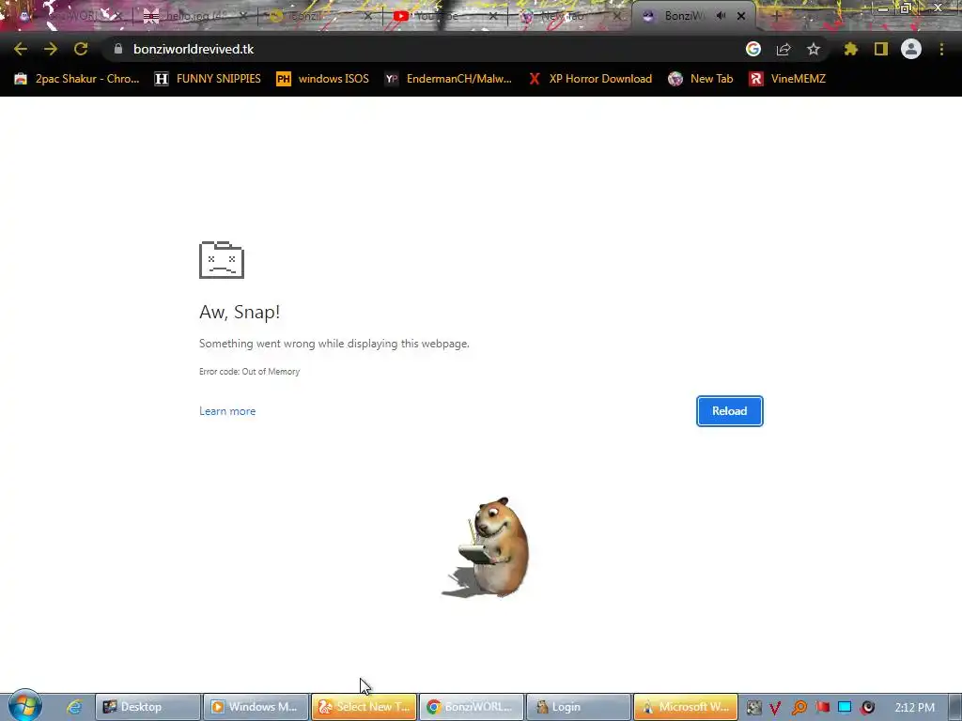Open the VineMEMZ bookmark
This screenshot has height=721, width=962.
point(787,79)
